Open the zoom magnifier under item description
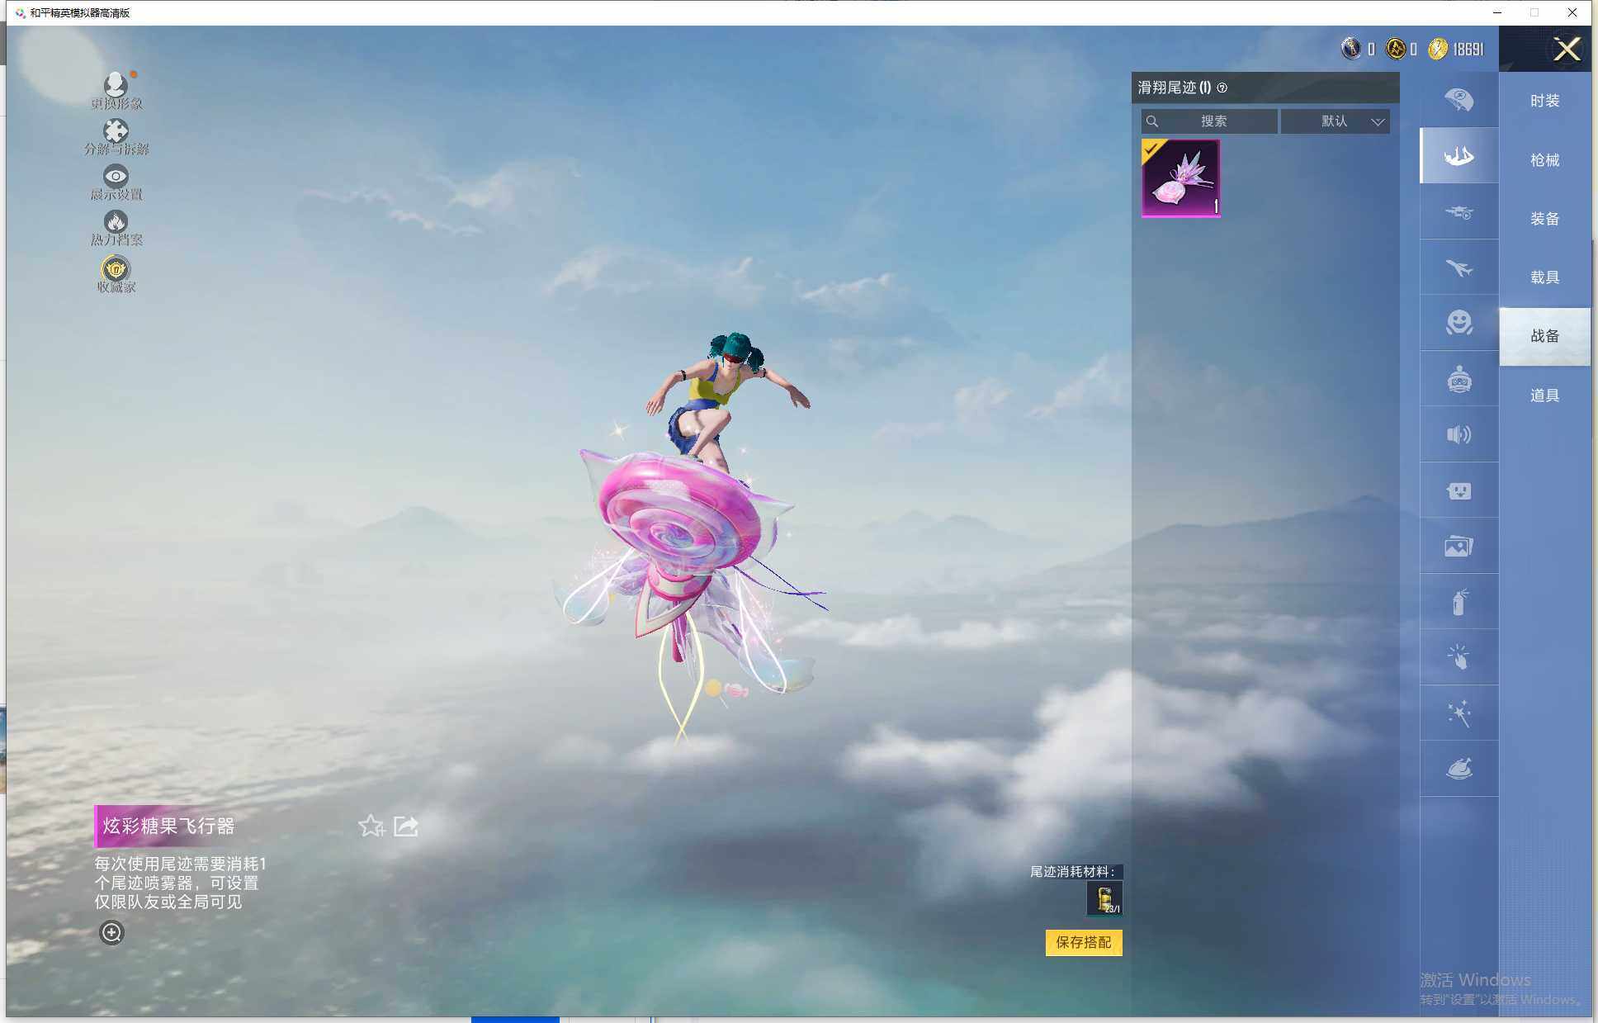Image resolution: width=1598 pixels, height=1023 pixels. click(x=111, y=933)
